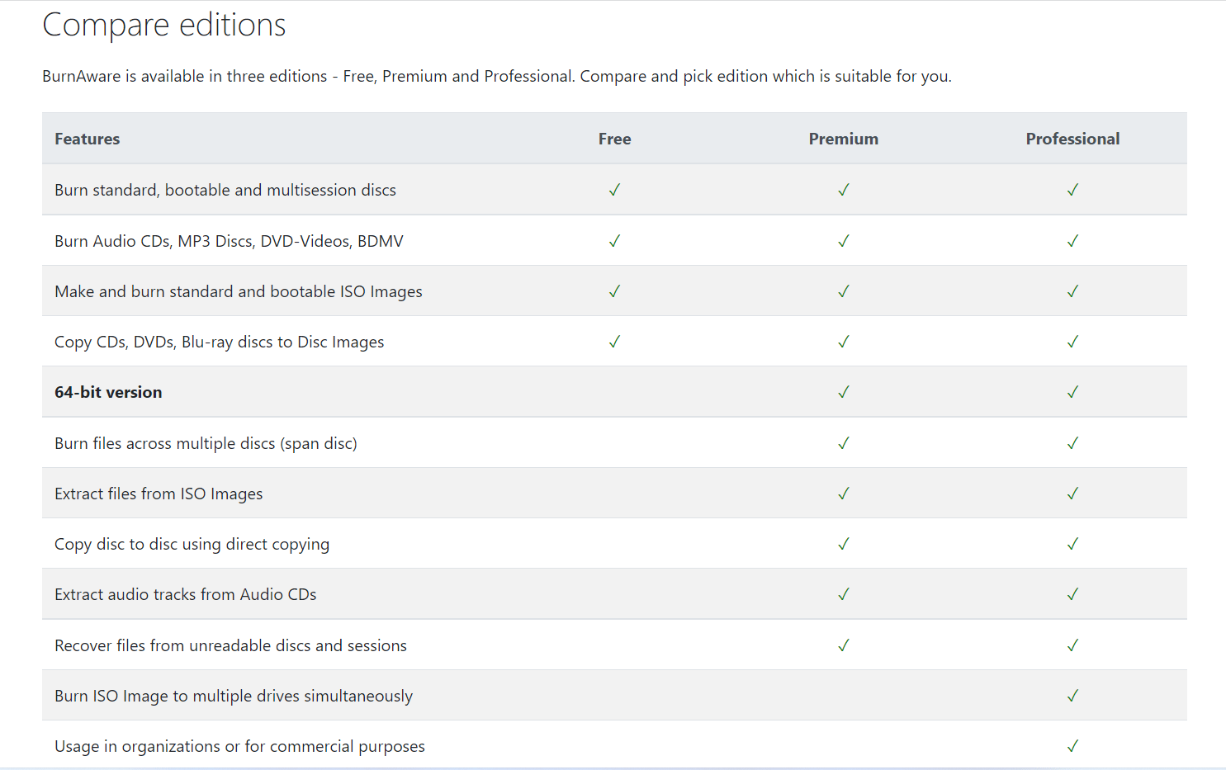The image size is (1226, 770).
Task: Click the Free checkmark for bootable ISO Images row
Action: point(614,291)
